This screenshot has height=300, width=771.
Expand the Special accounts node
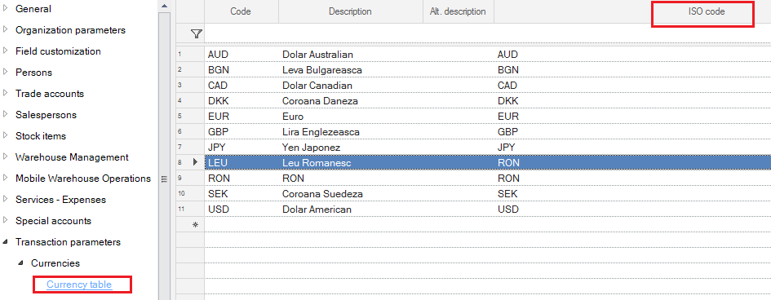coord(6,220)
